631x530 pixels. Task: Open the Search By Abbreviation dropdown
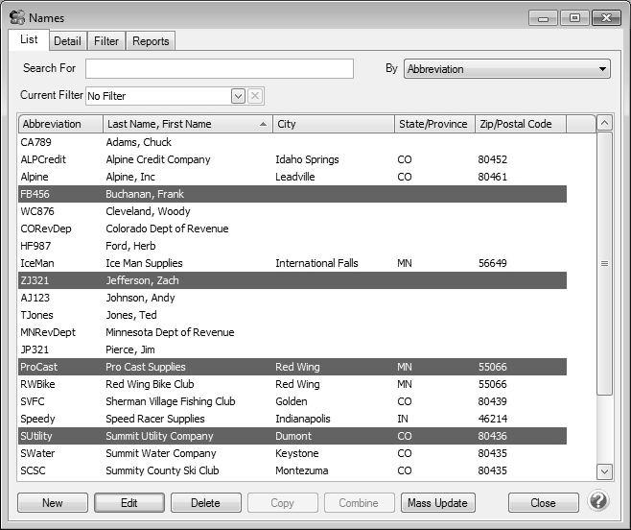tap(507, 69)
